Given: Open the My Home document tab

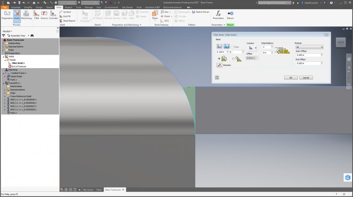Looking at the screenshot, I should [x=89, y=190].
